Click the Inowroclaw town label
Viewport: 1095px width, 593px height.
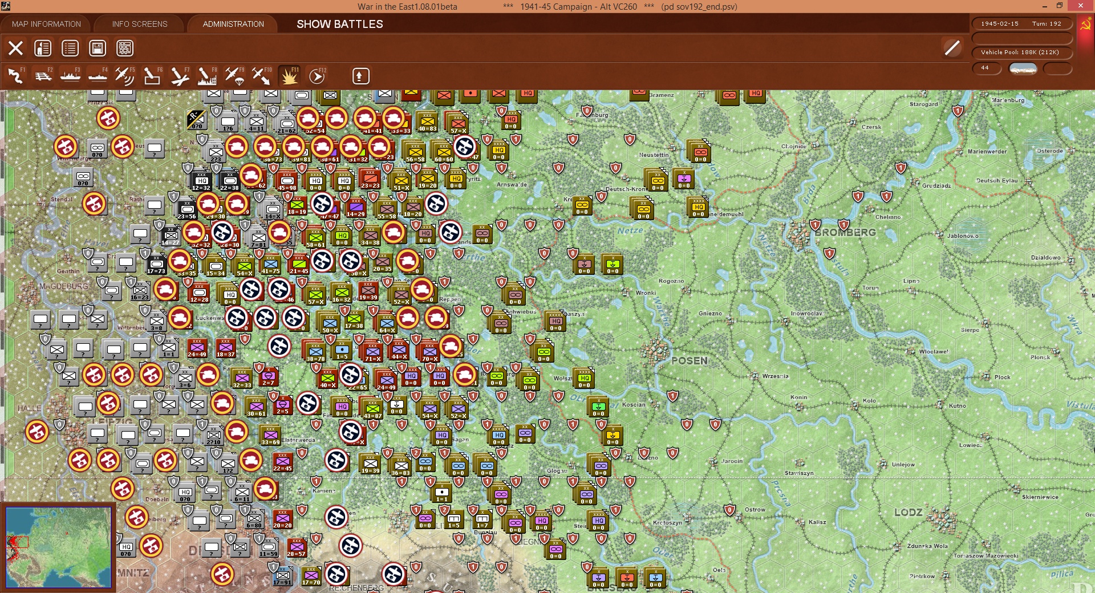[x=806, y=314]
